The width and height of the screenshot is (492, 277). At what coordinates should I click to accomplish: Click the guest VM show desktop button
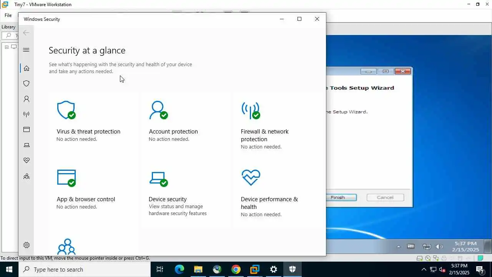click(488, 246)
